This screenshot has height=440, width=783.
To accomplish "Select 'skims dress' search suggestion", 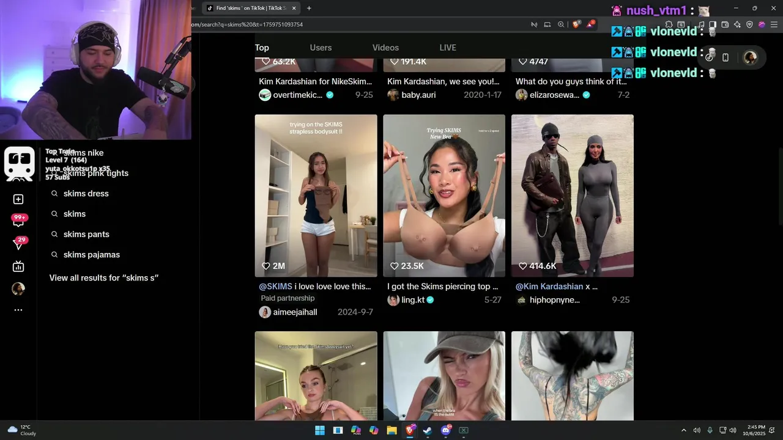I will pos(86,194).
